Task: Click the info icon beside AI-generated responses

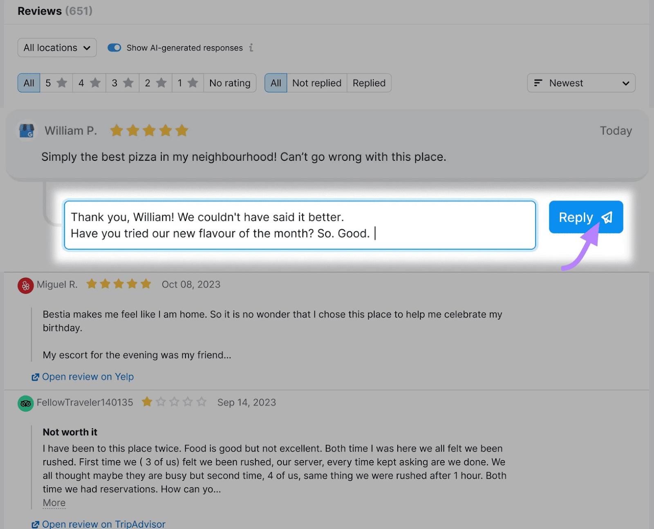Action: pyautogui.click(x=251, y=48)
